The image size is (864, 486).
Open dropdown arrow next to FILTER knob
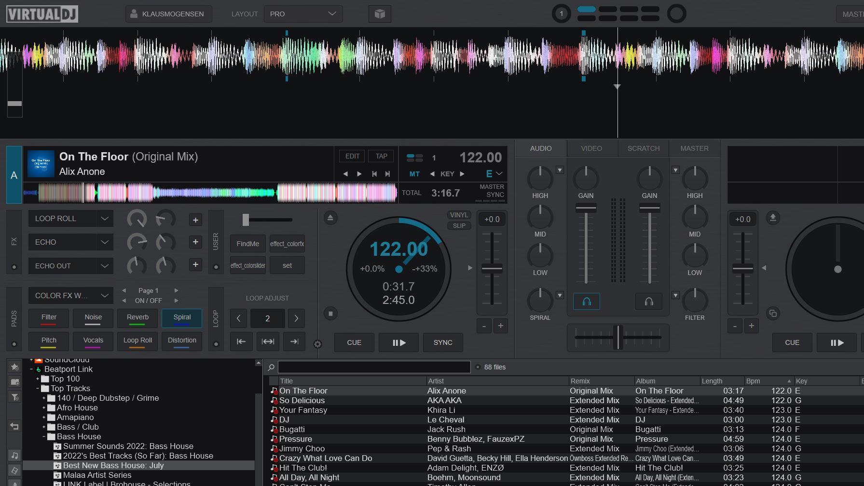pos(675,295)
